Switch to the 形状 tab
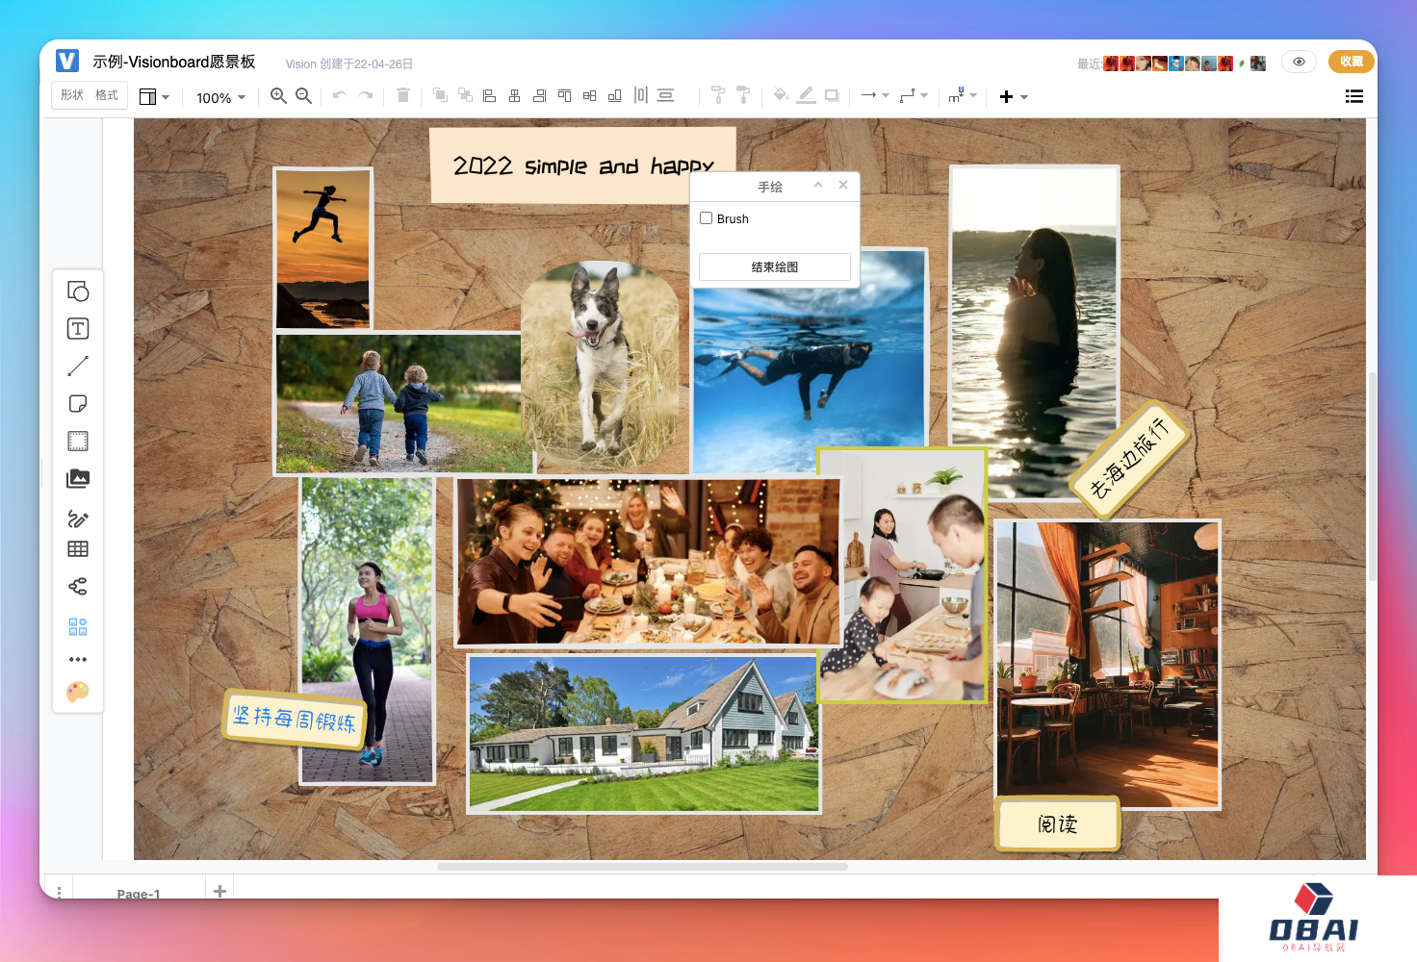Viewport: 1417px width, 962px height. [72, 95]
